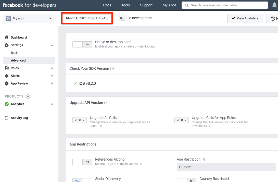Click the Alerts bell icon in sidebar
278x182 pixels.
[7, 76]
